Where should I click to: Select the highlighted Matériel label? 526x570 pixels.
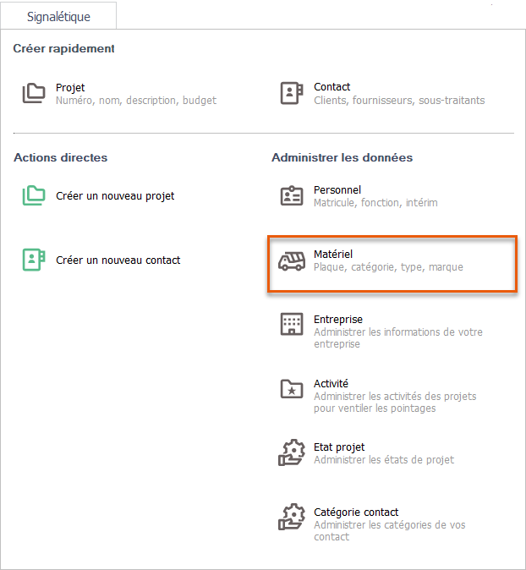(333, 255)
